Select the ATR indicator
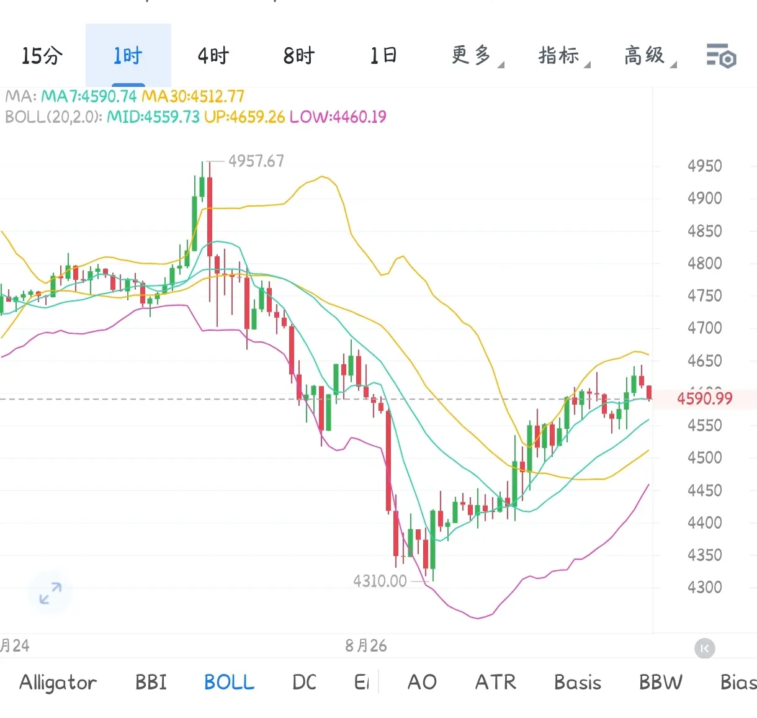 tap(495, 683)
